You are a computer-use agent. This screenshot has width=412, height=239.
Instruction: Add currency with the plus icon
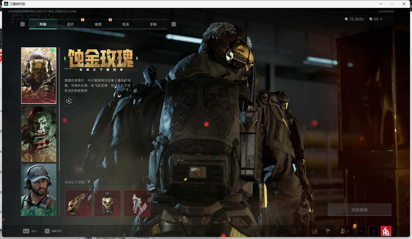pyautogui.click(x=381, y=19)
